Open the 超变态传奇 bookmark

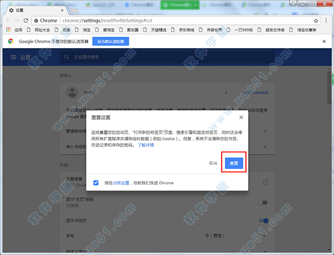(271, 30)
